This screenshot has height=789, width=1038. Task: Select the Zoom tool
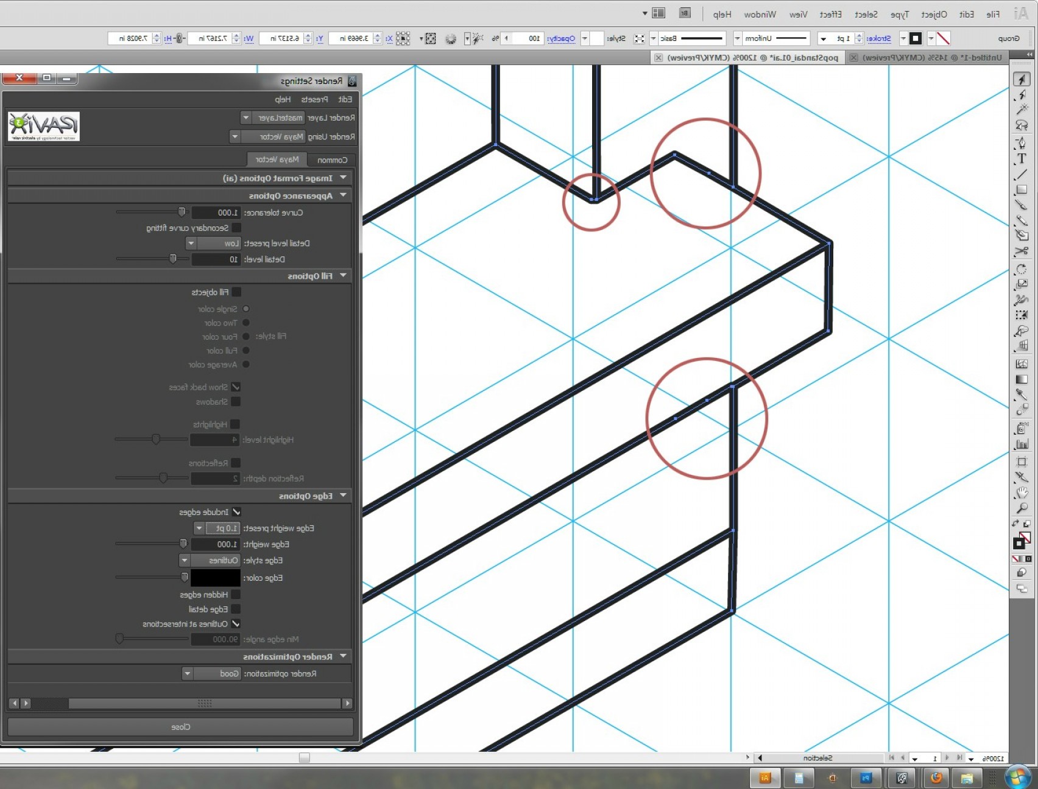[x=1022, y=507]
